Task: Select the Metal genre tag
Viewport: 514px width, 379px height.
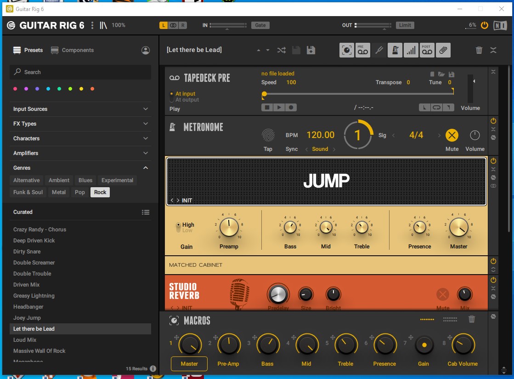Action: [x=59, y=192]
